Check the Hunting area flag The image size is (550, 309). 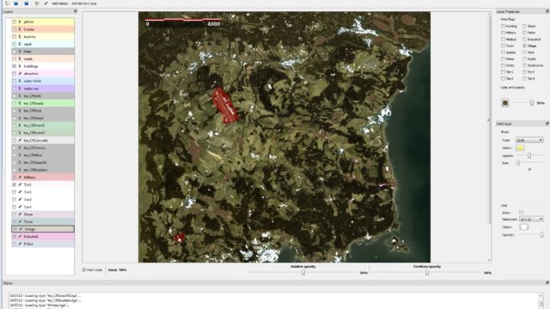coord(503,27)
